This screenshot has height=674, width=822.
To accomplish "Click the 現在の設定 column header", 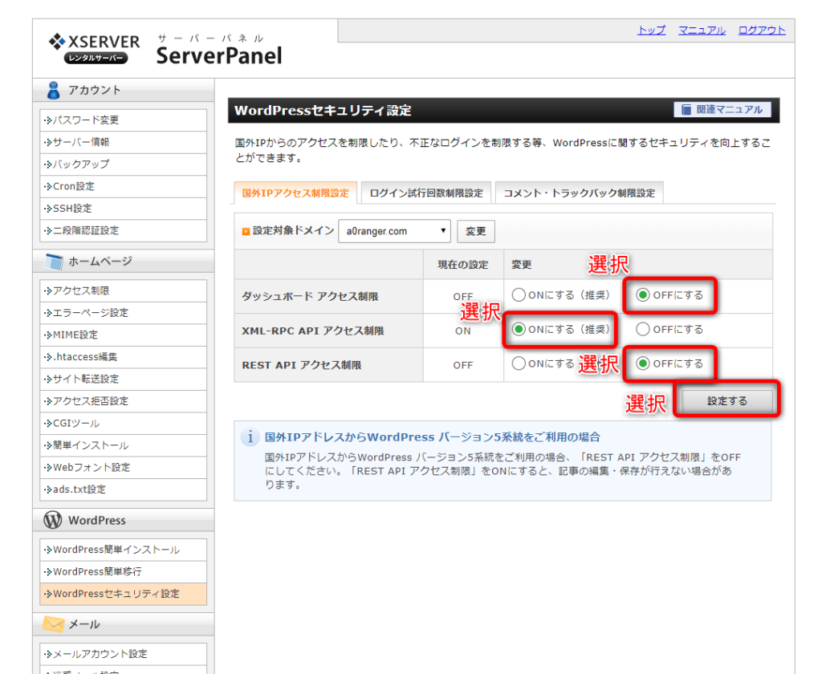I will (x=463, y=265).
